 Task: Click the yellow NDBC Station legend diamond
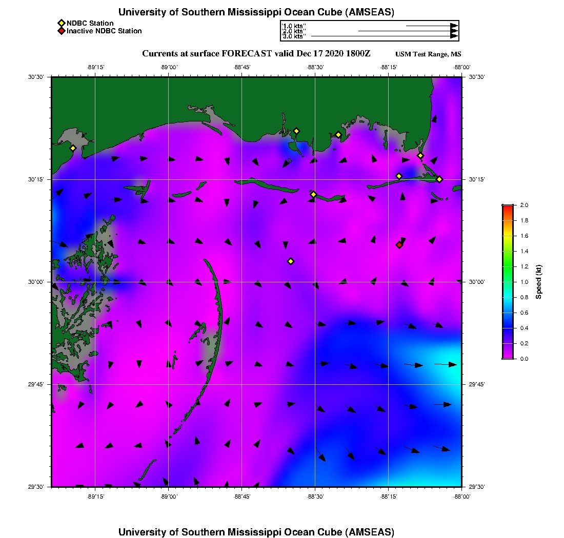coord(61,23)
